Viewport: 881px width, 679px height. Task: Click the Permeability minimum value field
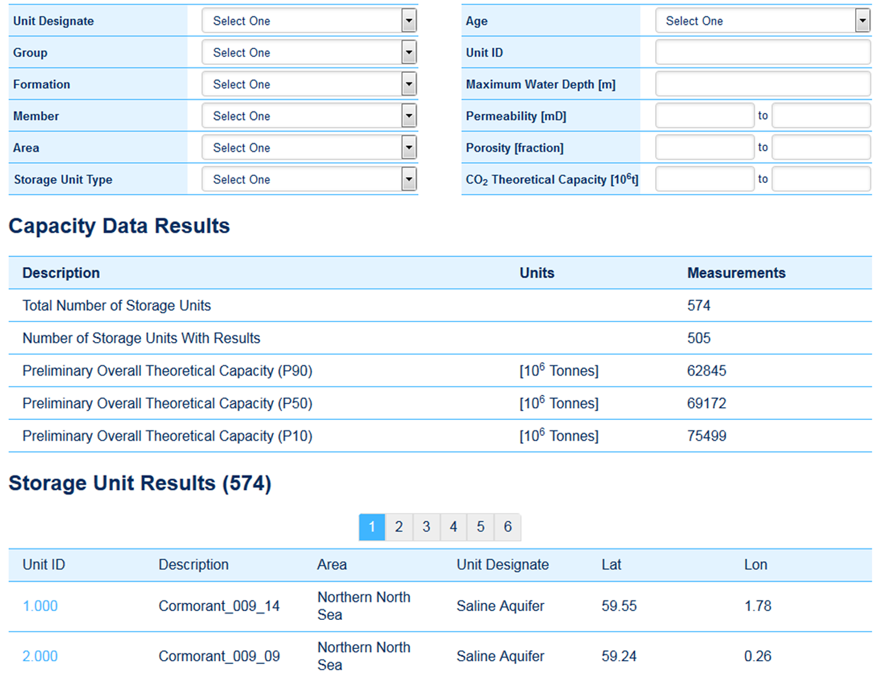click(x=705, y=116)
